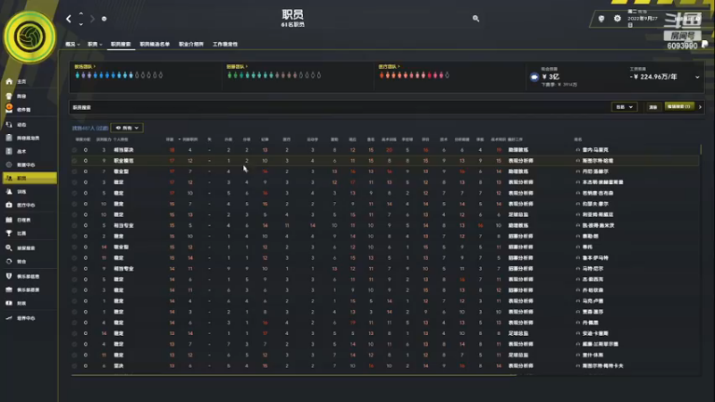Click the 清除 clear button

(653, 107)
